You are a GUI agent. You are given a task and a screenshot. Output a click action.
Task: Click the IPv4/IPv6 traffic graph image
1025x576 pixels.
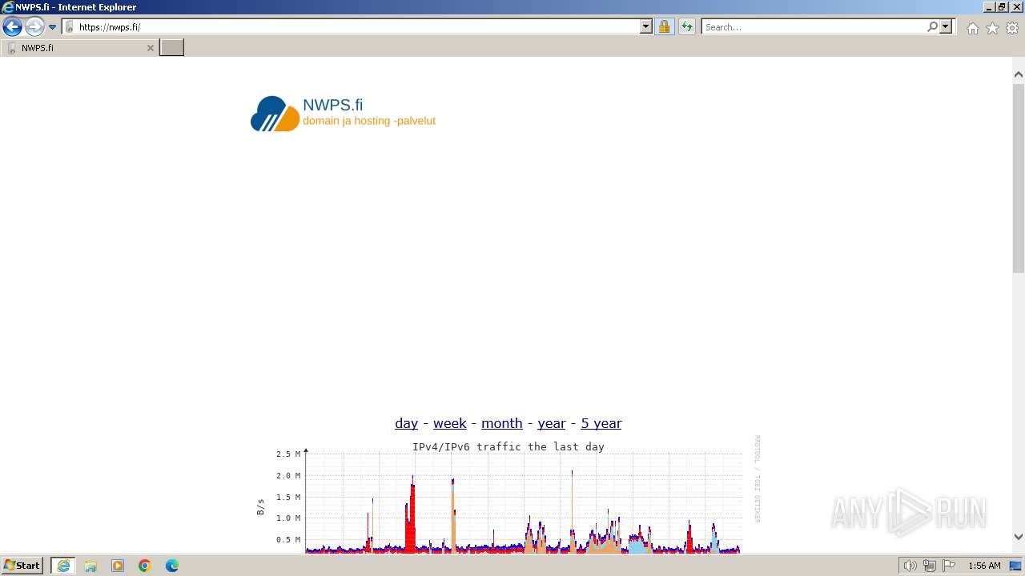tap(508, 494)
